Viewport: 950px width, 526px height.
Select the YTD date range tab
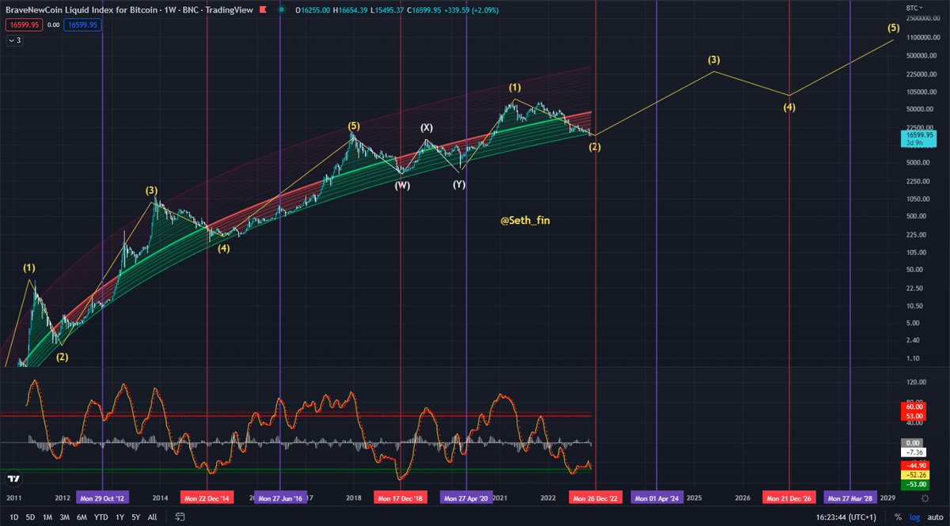coord(100,516)
